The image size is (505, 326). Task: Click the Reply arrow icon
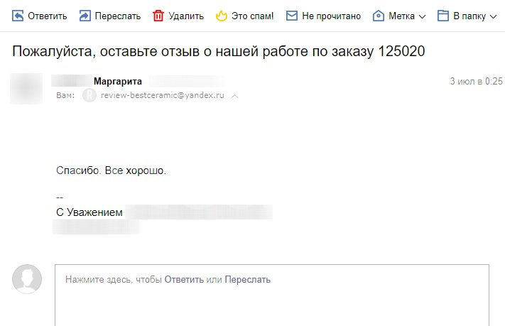click(18, 16)
